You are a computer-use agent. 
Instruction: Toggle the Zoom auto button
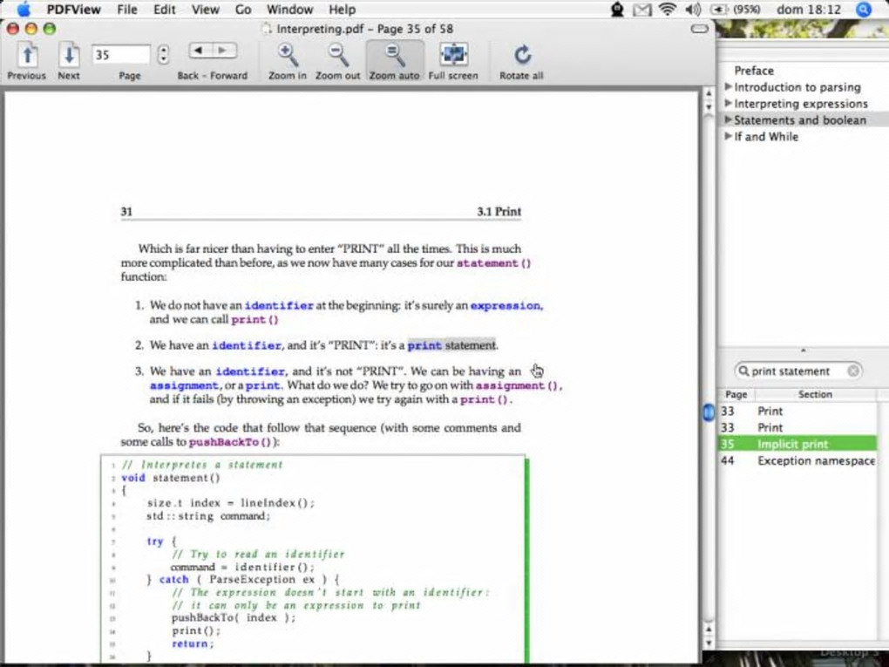[395, 56]
